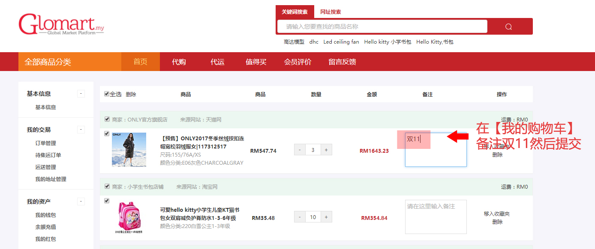
Task: Open 我的钱包 in sidebar
Action: pos(45,215)
